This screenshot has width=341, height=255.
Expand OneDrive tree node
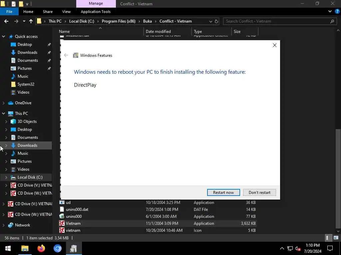point(3,103)
